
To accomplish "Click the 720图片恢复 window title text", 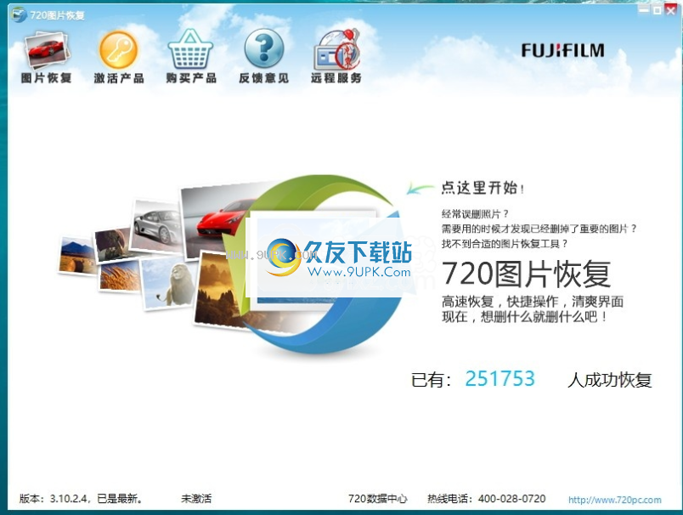I will pos(57,15).
